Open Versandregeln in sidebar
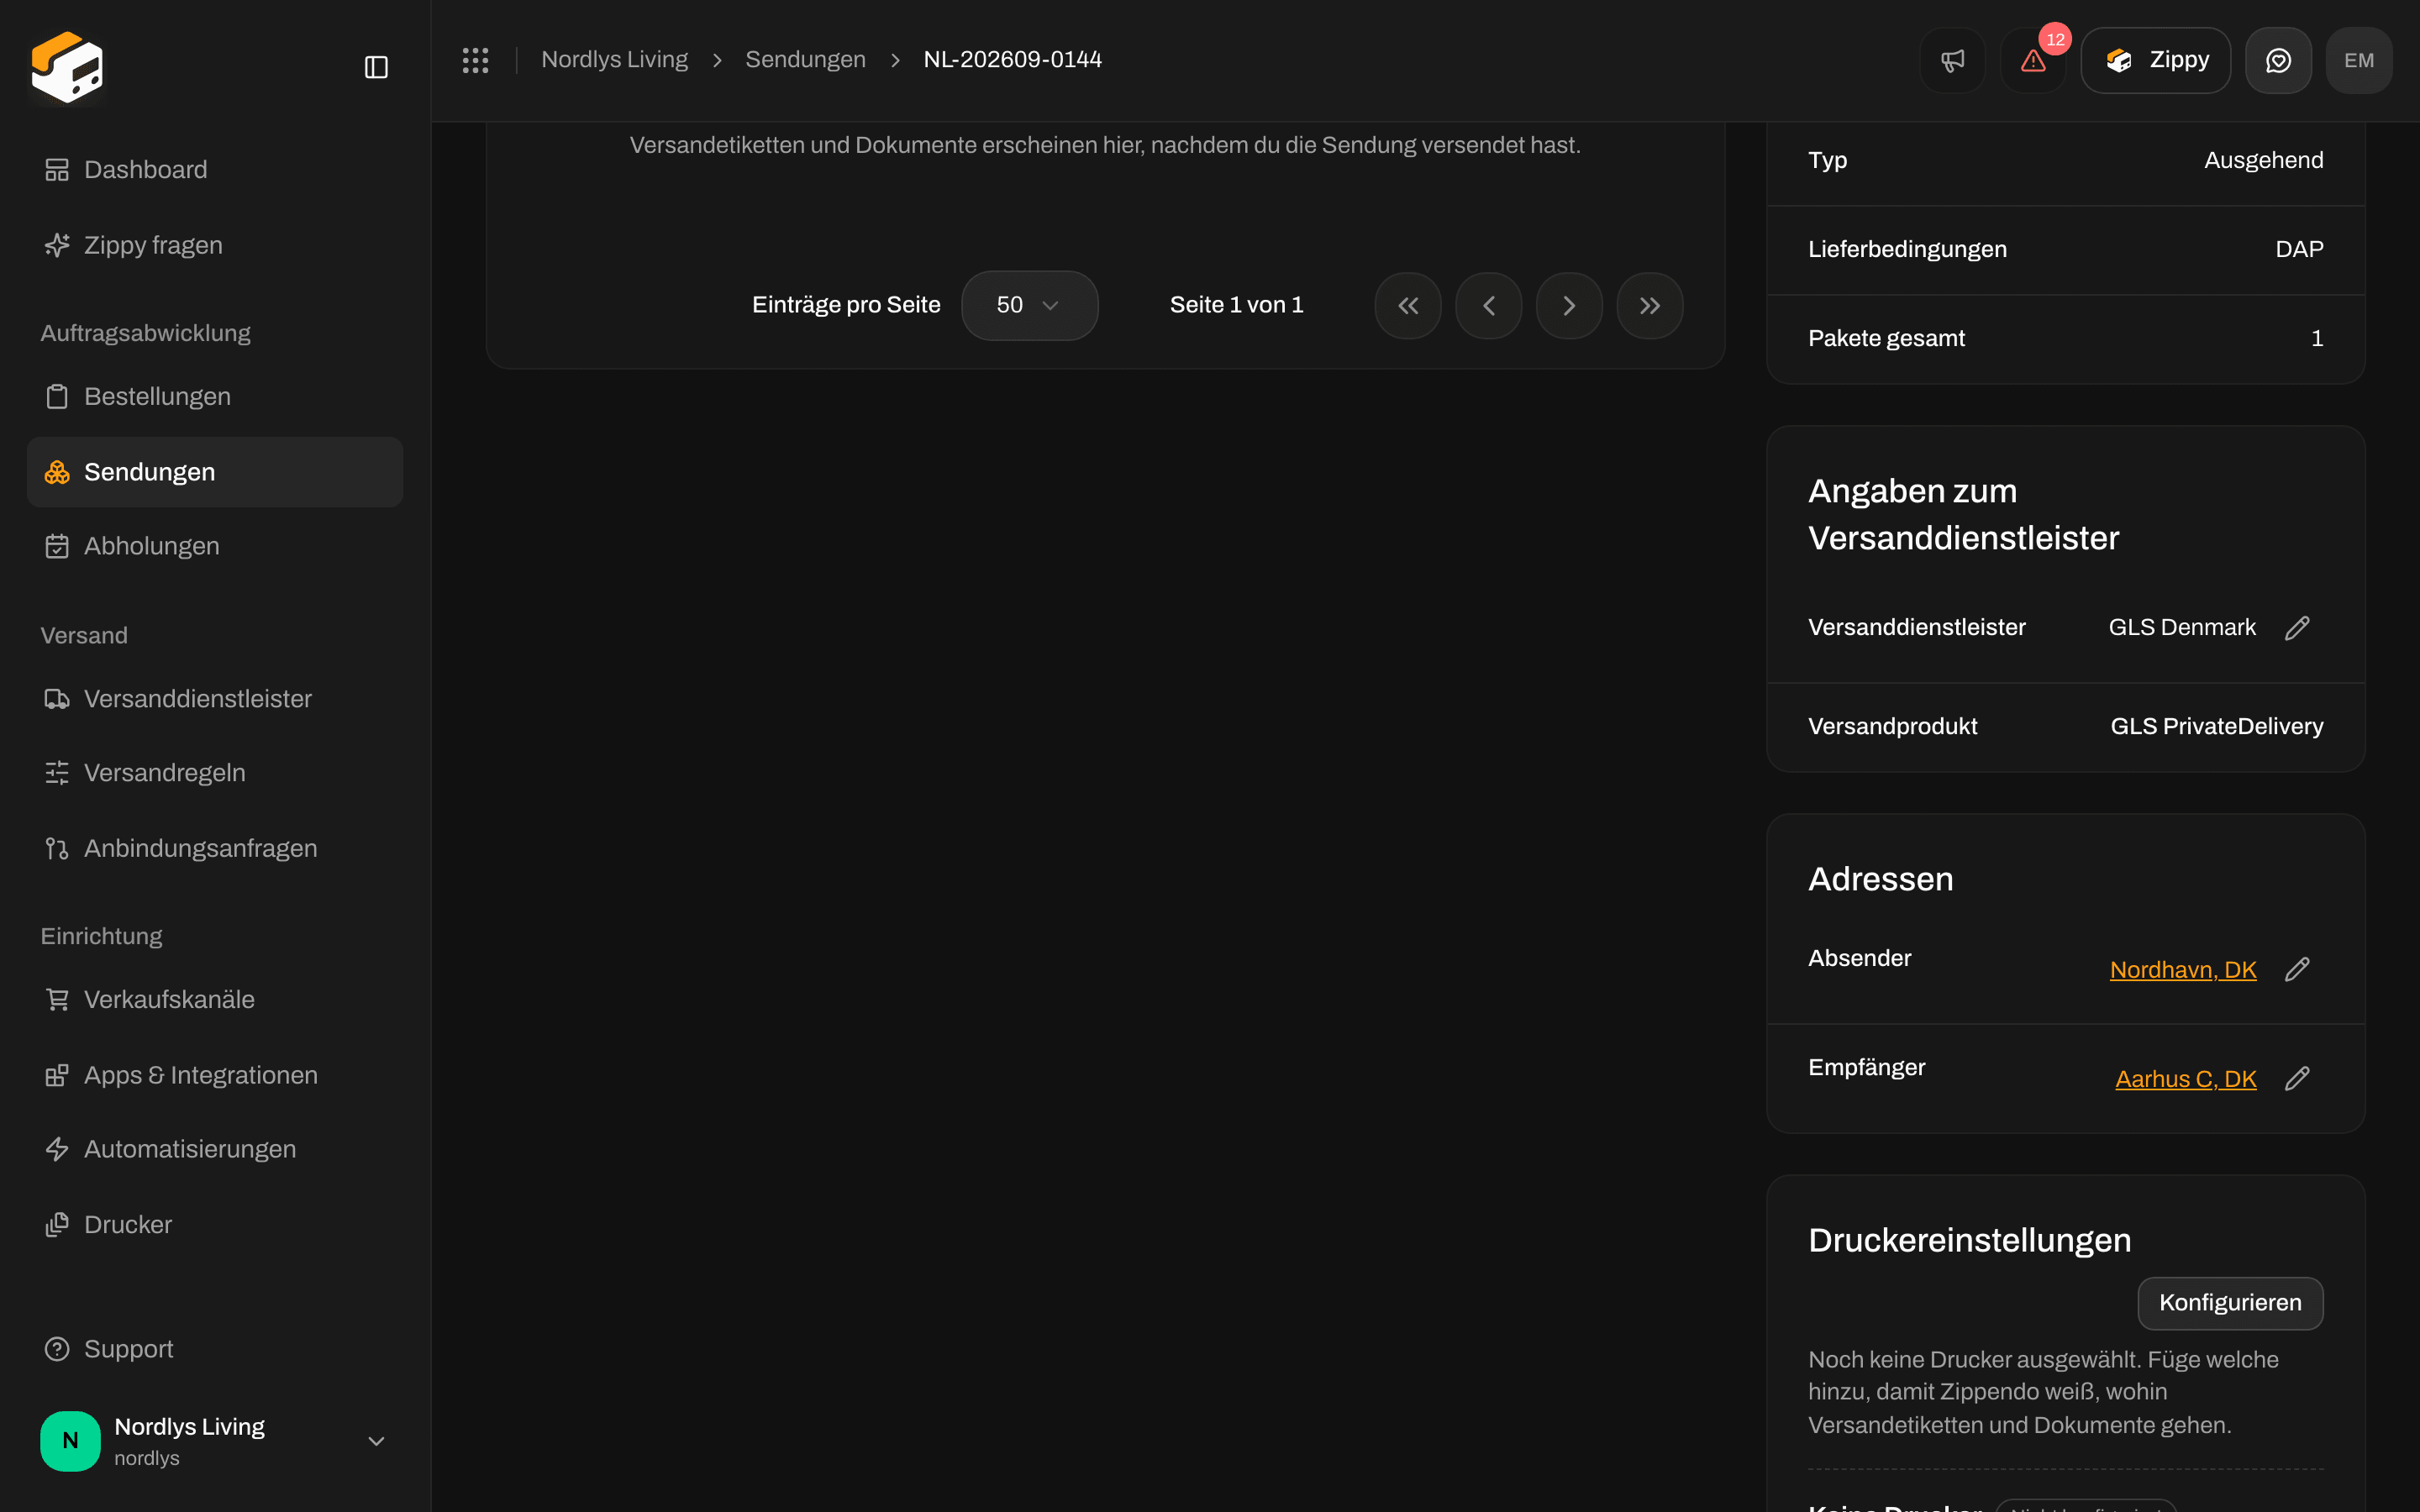Screen dimensions: 2420x1512 pyautogui.click(x=215, y=773)
